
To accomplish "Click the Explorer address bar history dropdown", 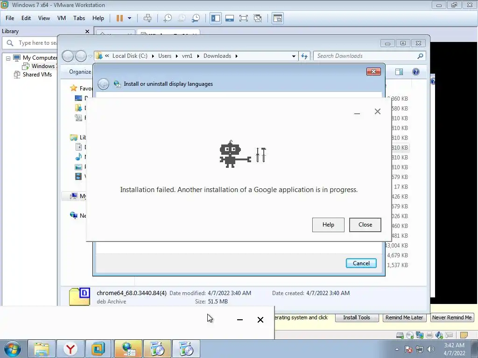I will click(x=294, y=56).
